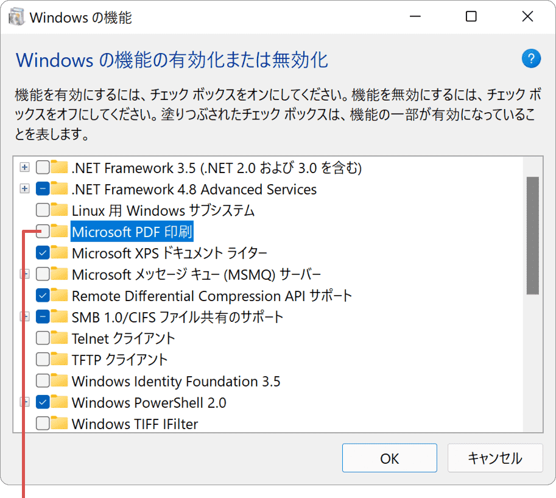Uncheck Windows PowerShell 2.0
Viewport: 556px width, 498px height.
click(x=41, y=402)
